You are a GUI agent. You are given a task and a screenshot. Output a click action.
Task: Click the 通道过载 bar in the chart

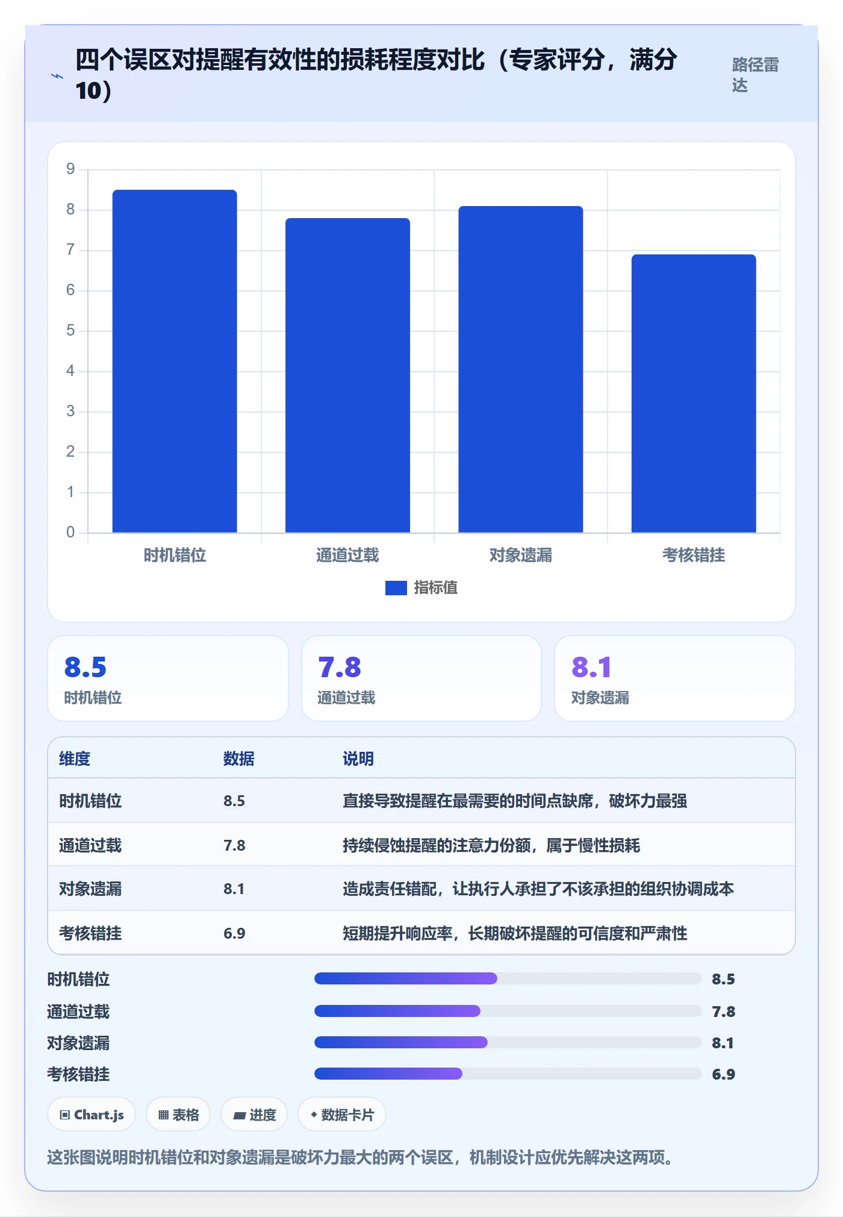(x=347, y=375)
